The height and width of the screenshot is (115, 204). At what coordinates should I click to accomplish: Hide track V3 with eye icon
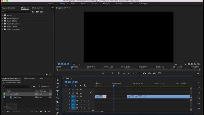pos(81,90)
